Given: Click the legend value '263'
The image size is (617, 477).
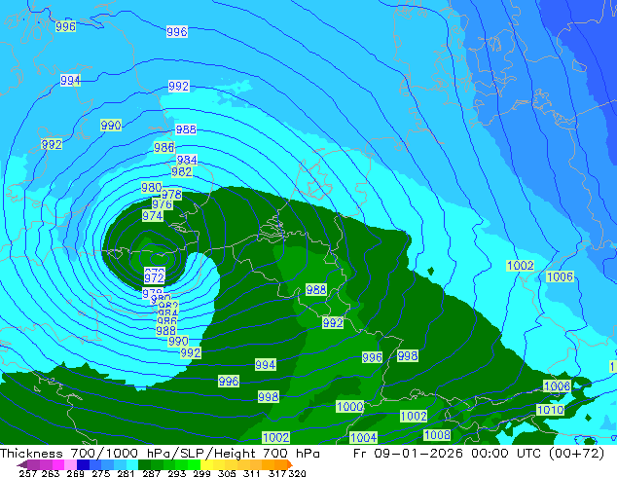Looking at the screenshot, I should pyautogui.click(x=51, y=473).
